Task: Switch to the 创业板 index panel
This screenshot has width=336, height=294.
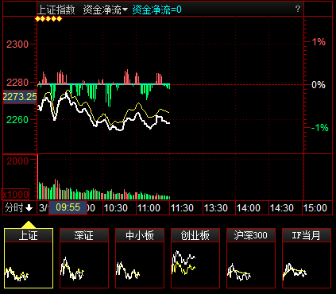Action: (195, 258)
